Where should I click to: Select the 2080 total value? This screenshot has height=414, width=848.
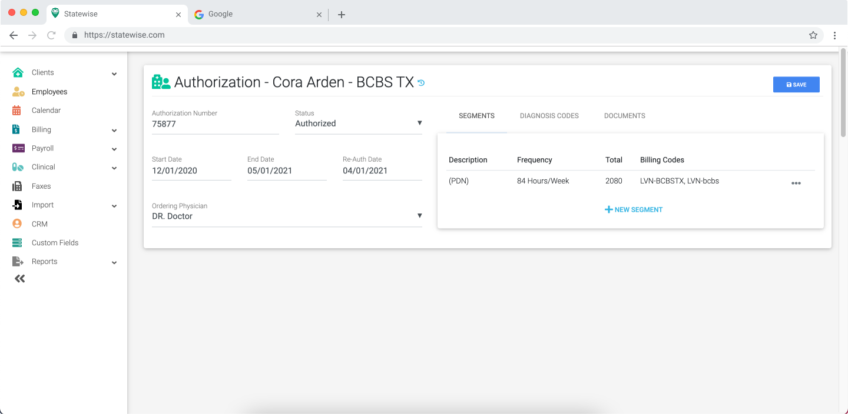pos(614,181)
